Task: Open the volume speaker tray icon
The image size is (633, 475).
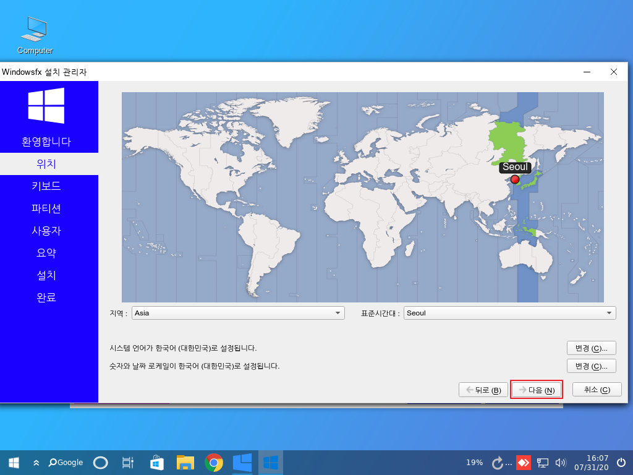Action: point(561,463)
